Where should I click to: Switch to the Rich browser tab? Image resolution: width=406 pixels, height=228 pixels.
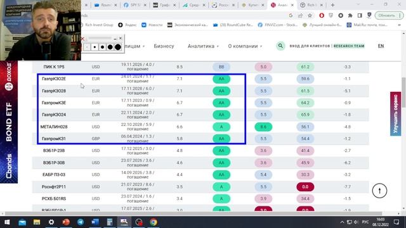pyautogui.click(x=311, y=5)
